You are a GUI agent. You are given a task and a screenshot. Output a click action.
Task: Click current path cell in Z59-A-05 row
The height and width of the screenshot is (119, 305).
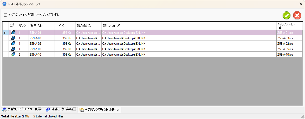tap(88, 49)
